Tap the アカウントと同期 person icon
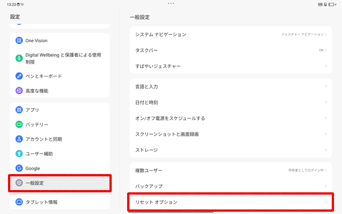The width and height of the screenshot is (342, 214). (19, 139)
